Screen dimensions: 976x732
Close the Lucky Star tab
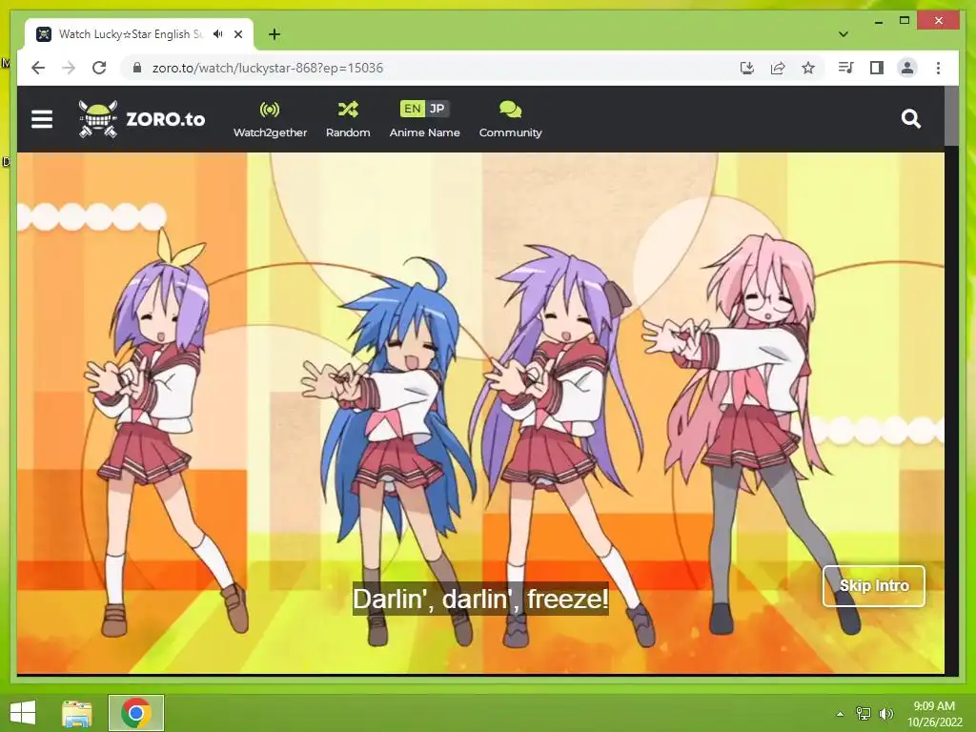click(x=237, y=34)
